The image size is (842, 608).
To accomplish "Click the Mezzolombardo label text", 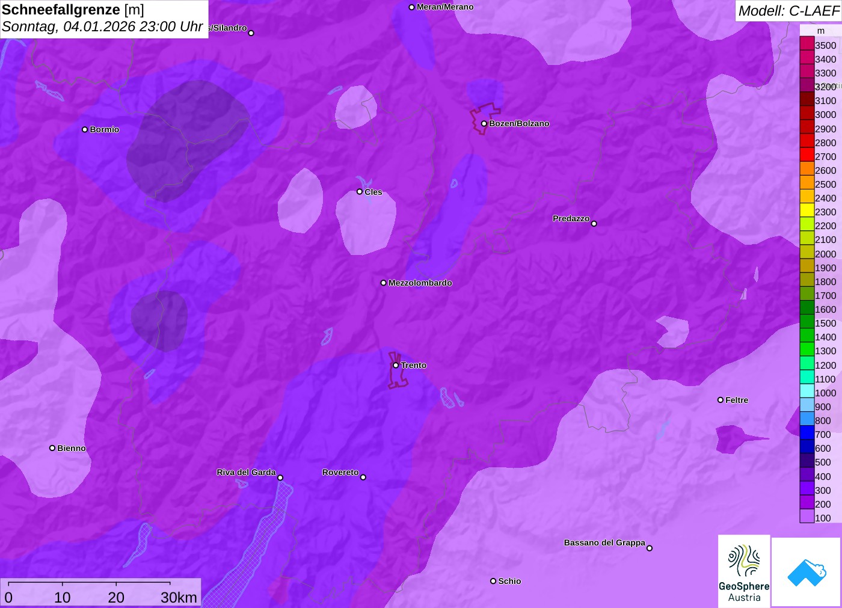I will (x=420, y=283).
